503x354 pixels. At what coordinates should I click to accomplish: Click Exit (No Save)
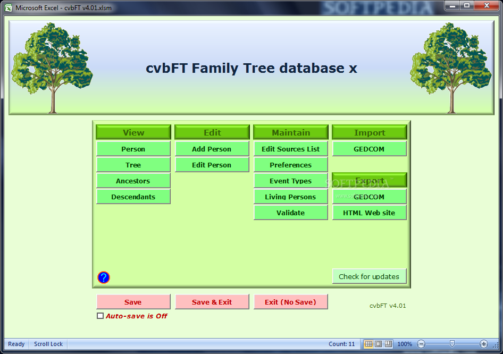pos(291,302)
